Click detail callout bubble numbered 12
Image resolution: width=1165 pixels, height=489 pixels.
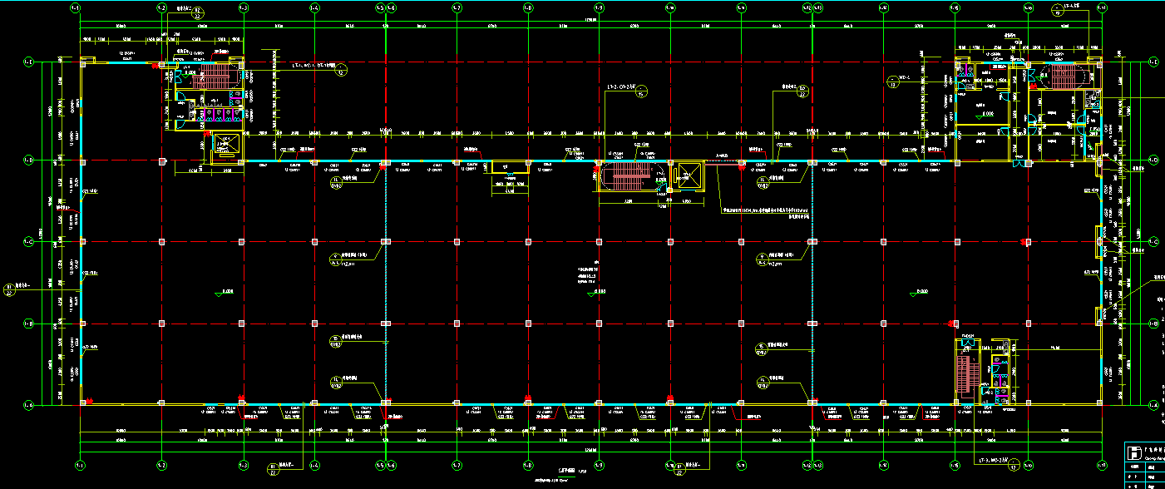(x=340, y=71)
